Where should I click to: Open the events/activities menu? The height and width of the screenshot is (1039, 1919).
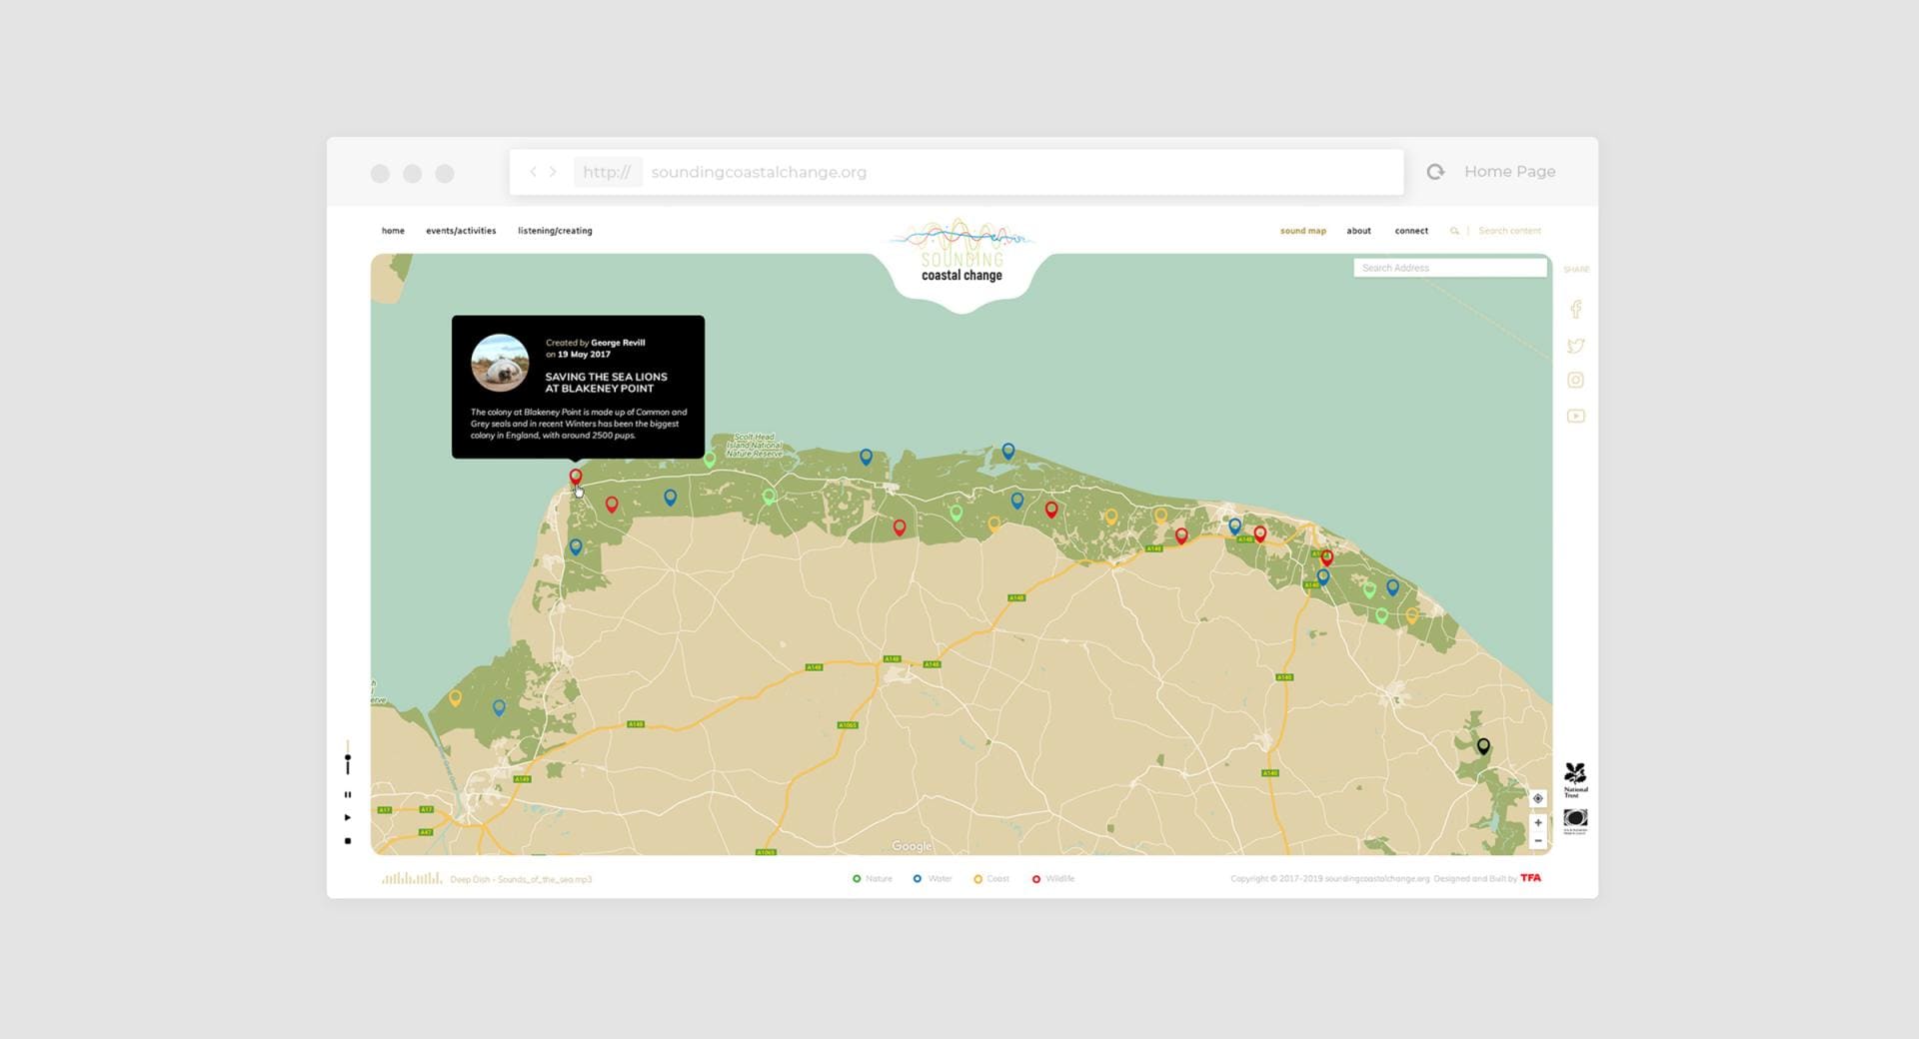pos(461,231)
